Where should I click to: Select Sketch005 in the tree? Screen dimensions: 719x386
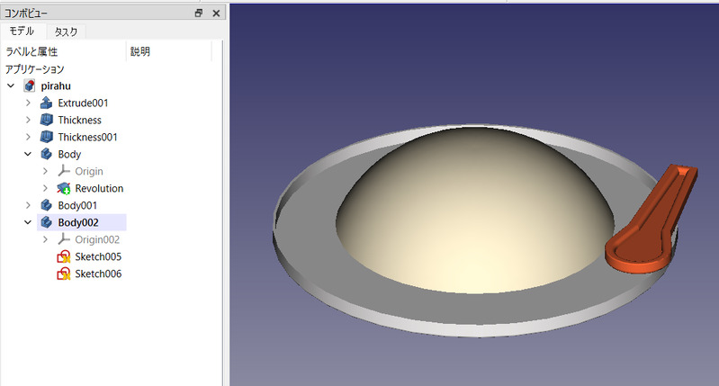[98, 256]
